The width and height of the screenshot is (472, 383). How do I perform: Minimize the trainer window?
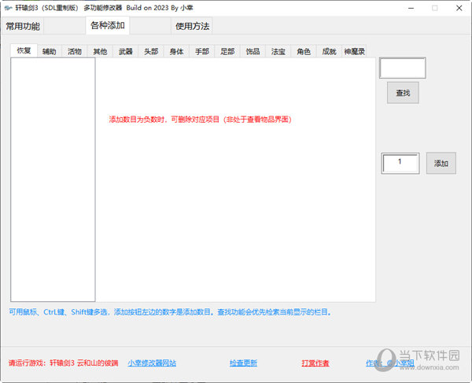pos(411,8)
